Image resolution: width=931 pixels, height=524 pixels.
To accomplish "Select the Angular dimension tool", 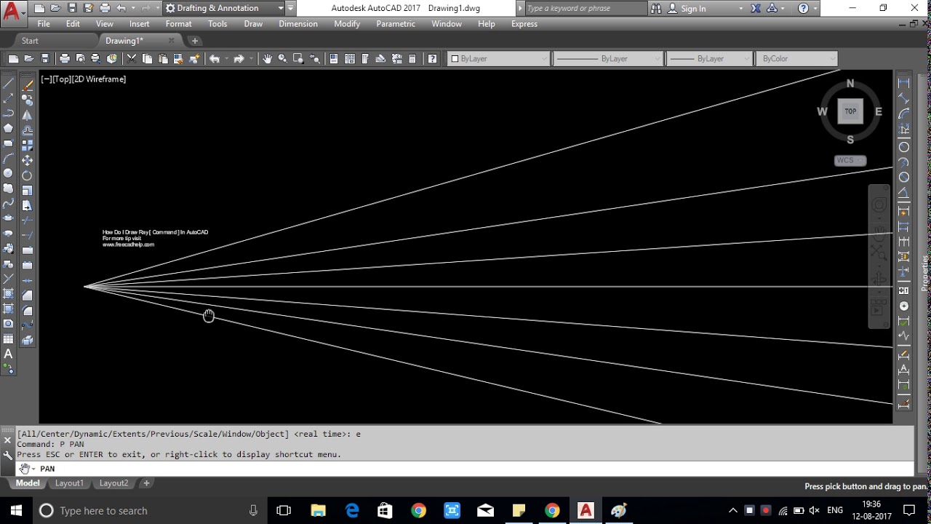I will (x=904, y=194).
